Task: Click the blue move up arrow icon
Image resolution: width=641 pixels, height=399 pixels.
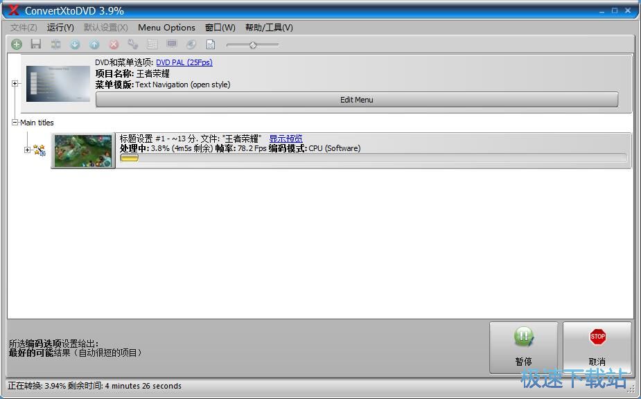Action: coord(94,44)
